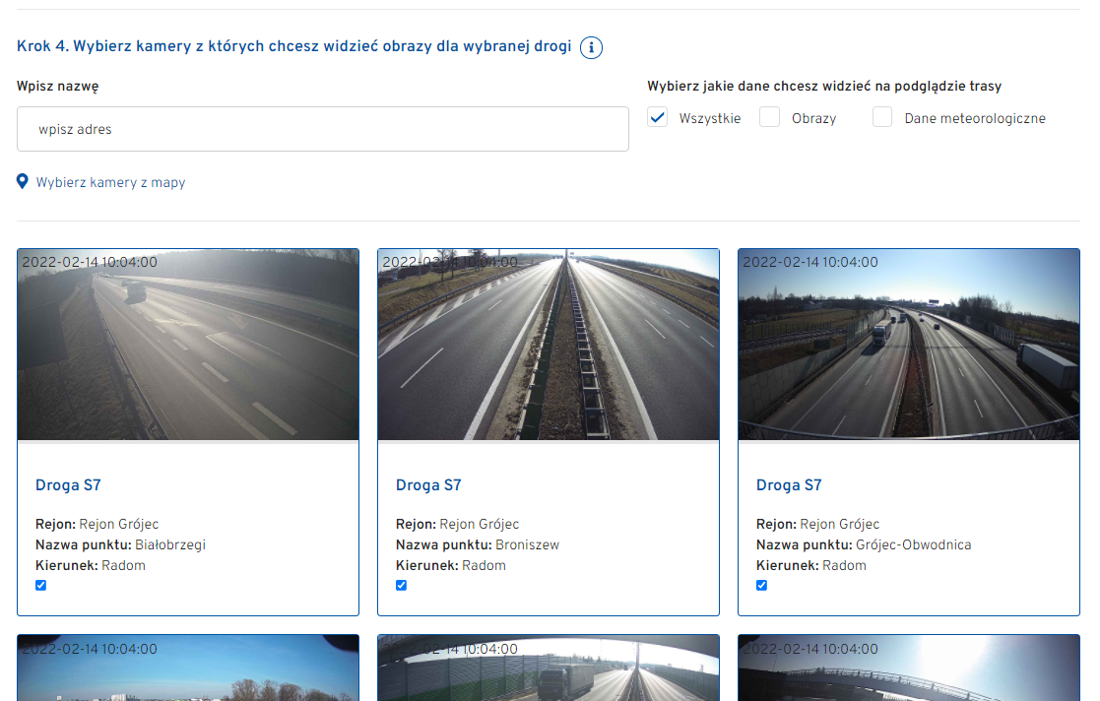Click 'Droga S7' title on Białobrzegi card
This screenshot has width=1100, height=701.
click(68, 485)
